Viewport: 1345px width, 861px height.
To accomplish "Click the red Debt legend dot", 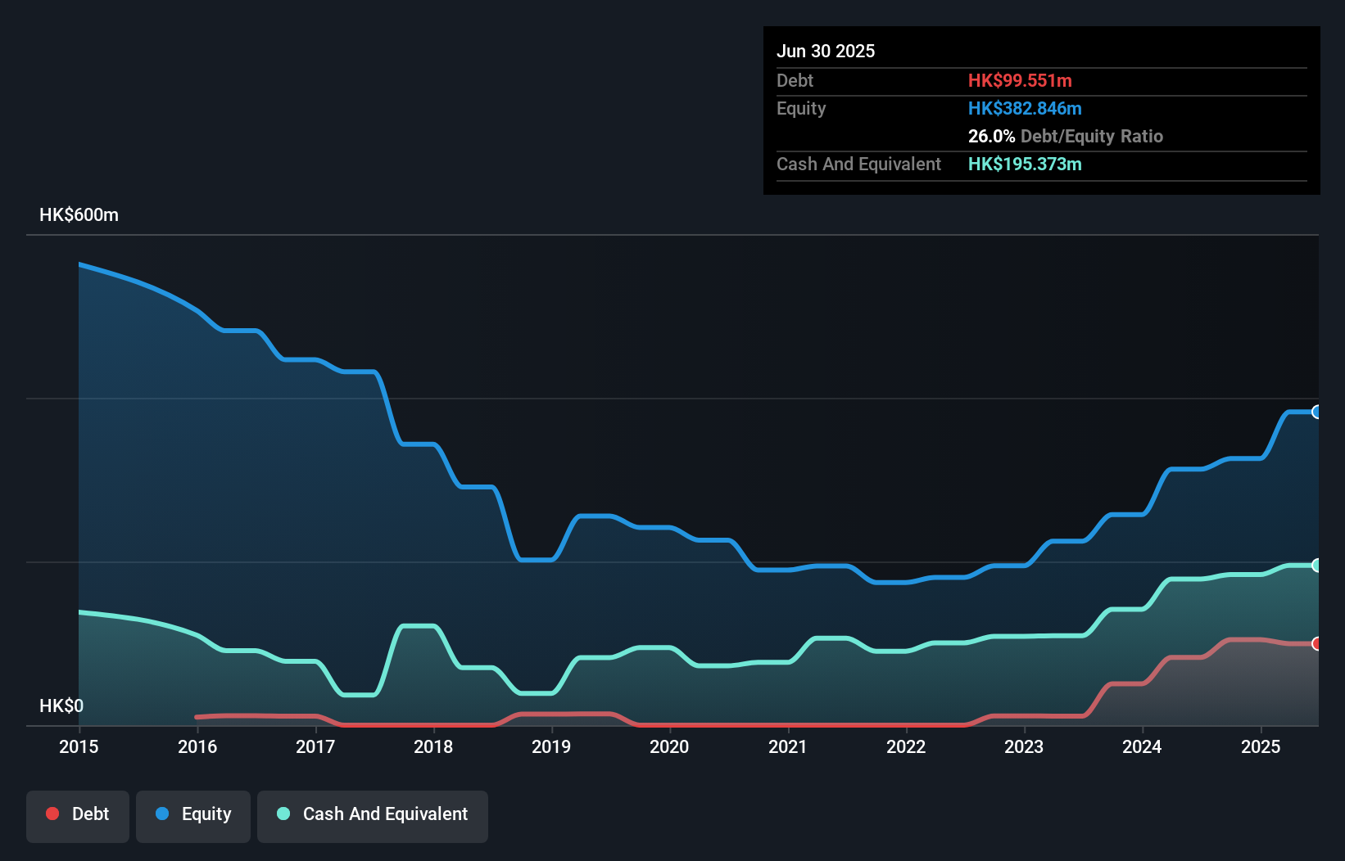I will tap(52, 814).
